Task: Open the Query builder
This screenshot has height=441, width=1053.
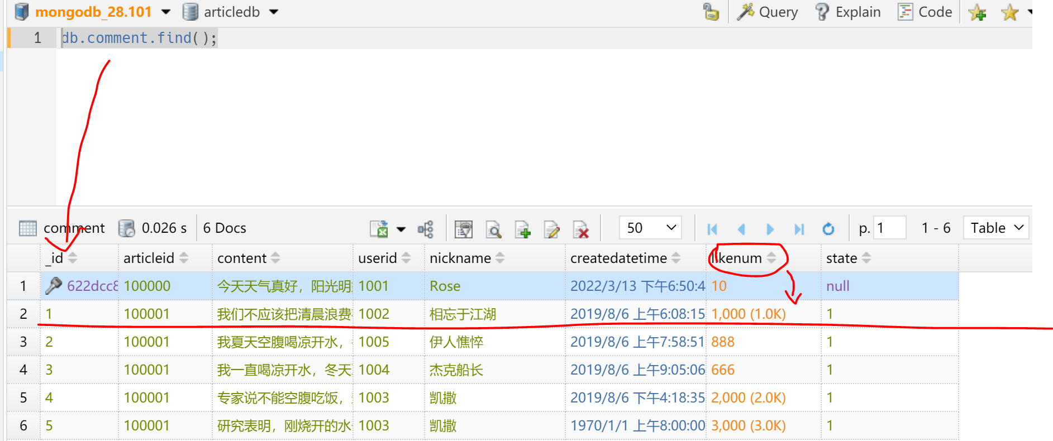Action: [x=768, y=12]
